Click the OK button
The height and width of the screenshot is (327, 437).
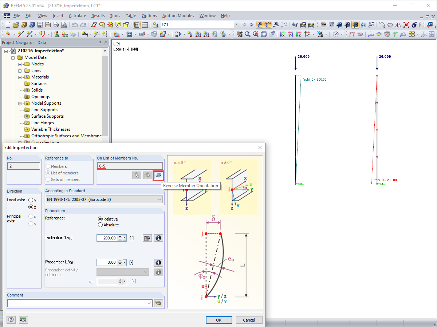[219, 320]
